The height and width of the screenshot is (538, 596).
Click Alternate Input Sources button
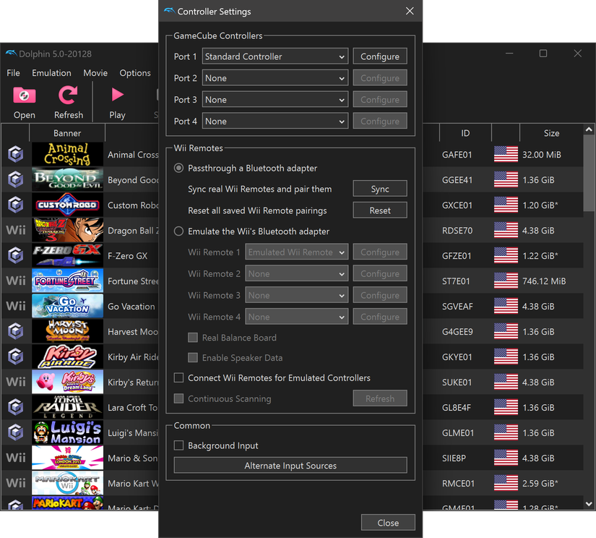tap(290, 466)
